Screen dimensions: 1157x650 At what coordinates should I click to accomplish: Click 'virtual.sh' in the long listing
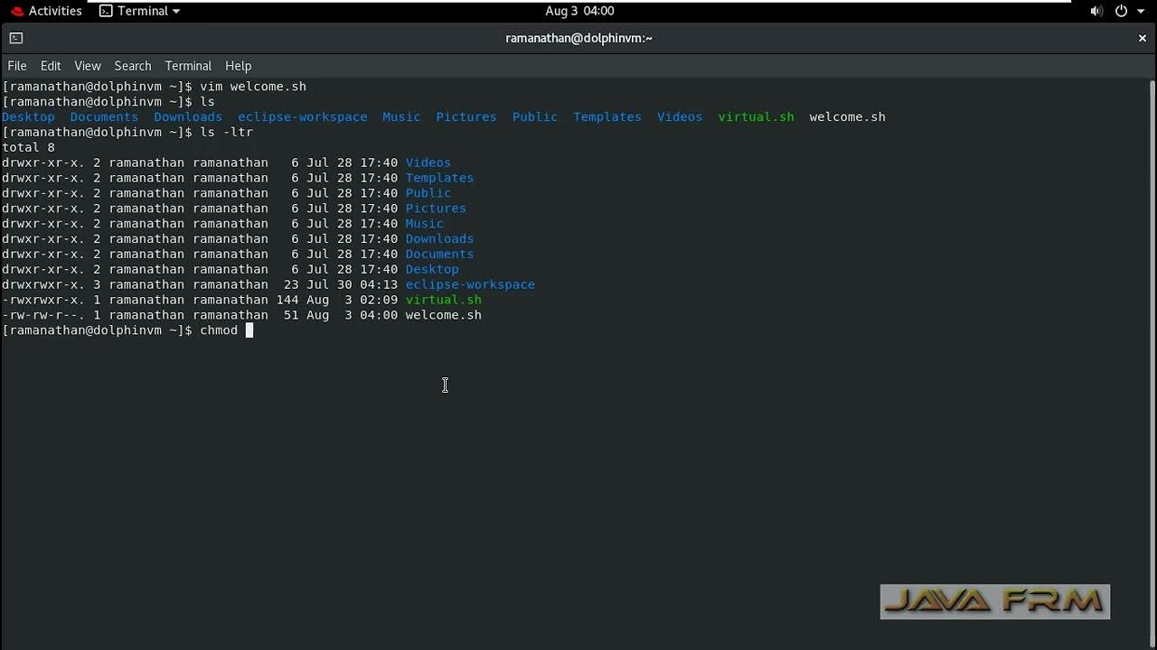pyautogui.click(x=444, y=300)
